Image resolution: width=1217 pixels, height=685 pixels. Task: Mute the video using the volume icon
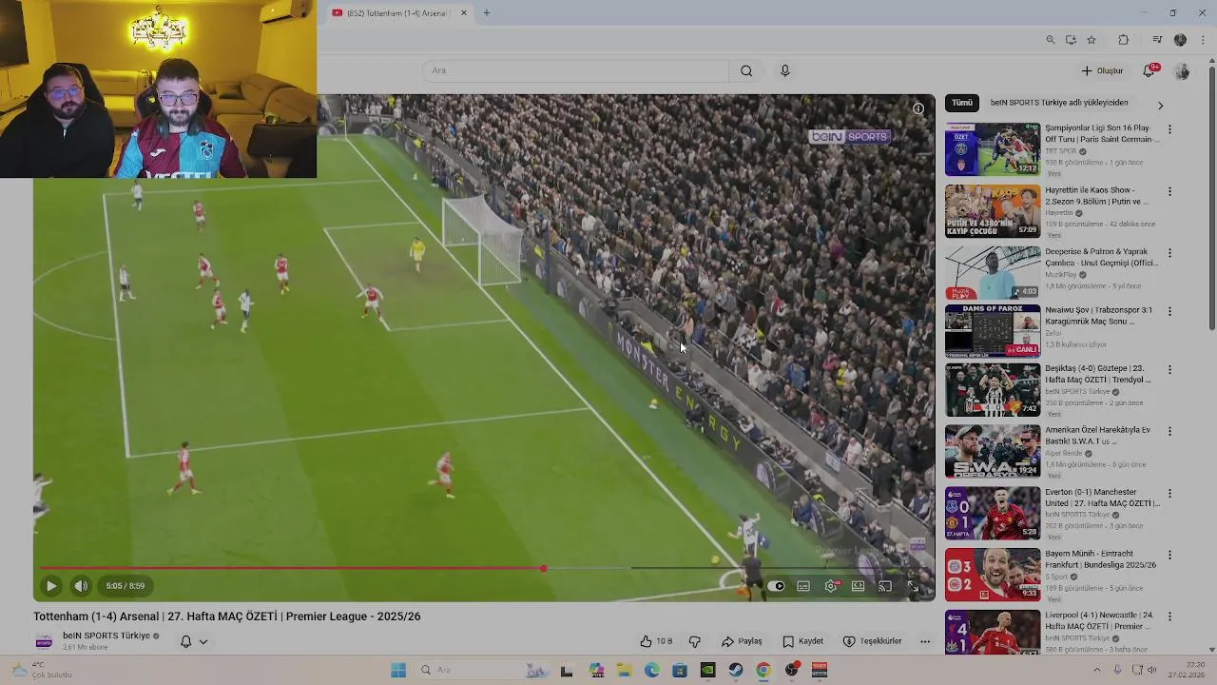pos(81,586)
